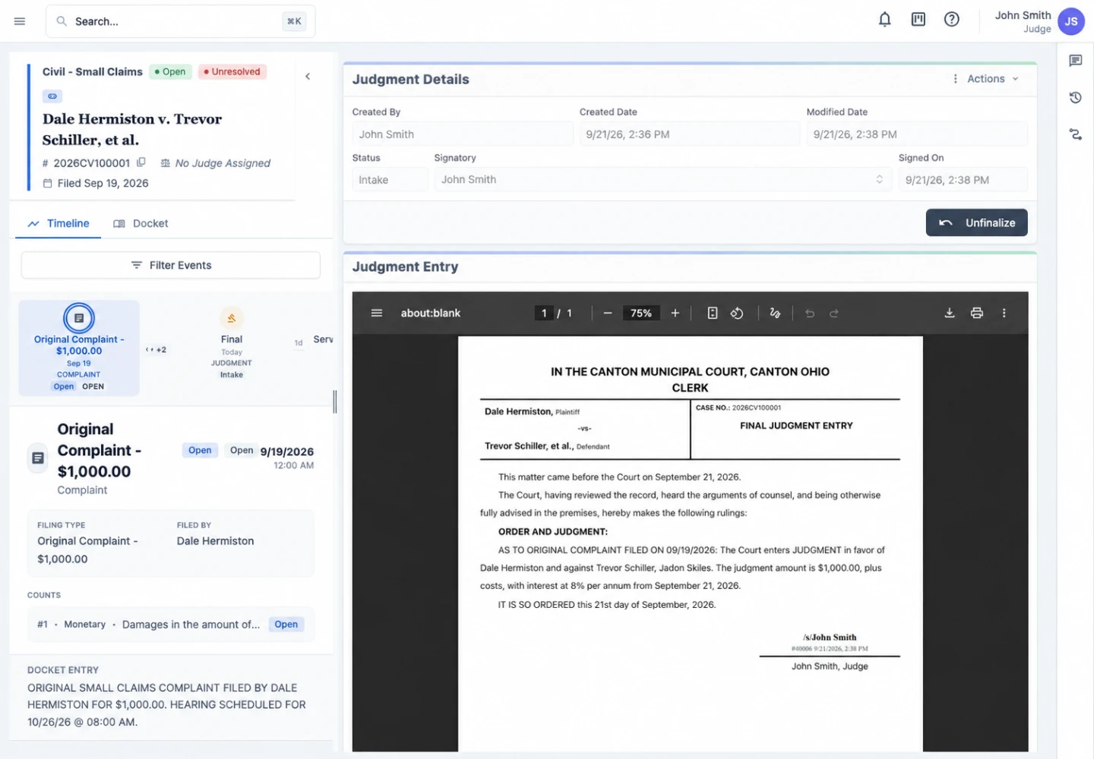Viewport: 1094px width, 759px height.
Task: Click the PDF page number field
Action: 544,313
